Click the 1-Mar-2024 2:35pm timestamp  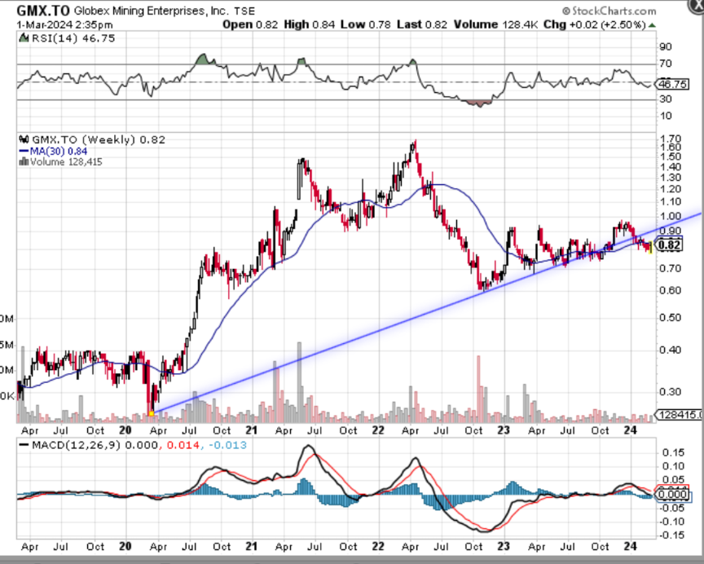64,24
